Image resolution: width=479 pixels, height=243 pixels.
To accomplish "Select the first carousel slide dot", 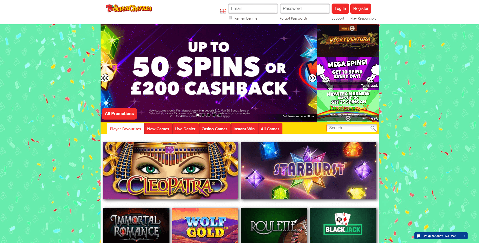I will click(x=198, y=115).
